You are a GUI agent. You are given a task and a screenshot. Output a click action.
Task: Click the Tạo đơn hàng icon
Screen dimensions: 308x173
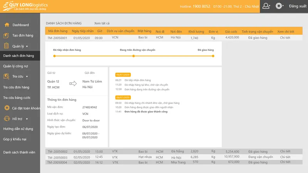click(x=6, y=35)
